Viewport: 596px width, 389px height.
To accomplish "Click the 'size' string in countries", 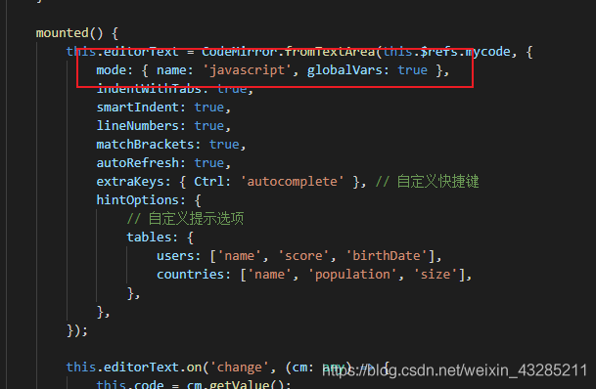I will [x=436, y=275].
